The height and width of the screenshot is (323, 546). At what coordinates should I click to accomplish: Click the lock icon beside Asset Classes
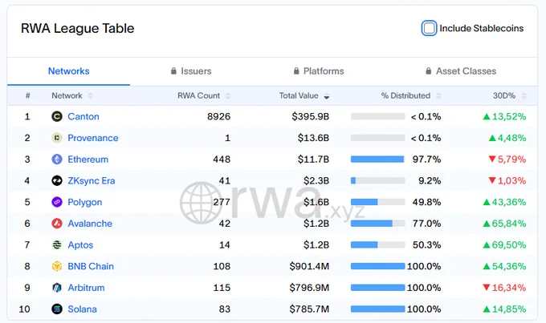(x=429, y=71)
